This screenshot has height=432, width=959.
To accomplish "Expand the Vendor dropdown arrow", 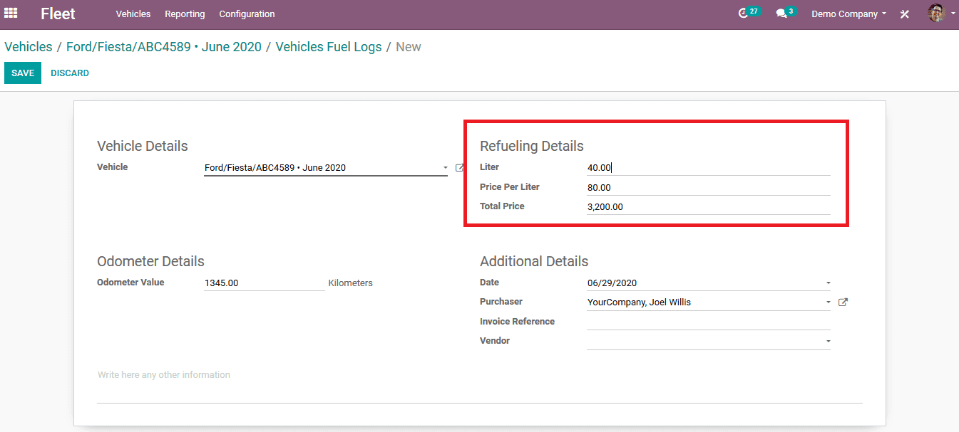I will pyautogui.click(x=828, y=342).
